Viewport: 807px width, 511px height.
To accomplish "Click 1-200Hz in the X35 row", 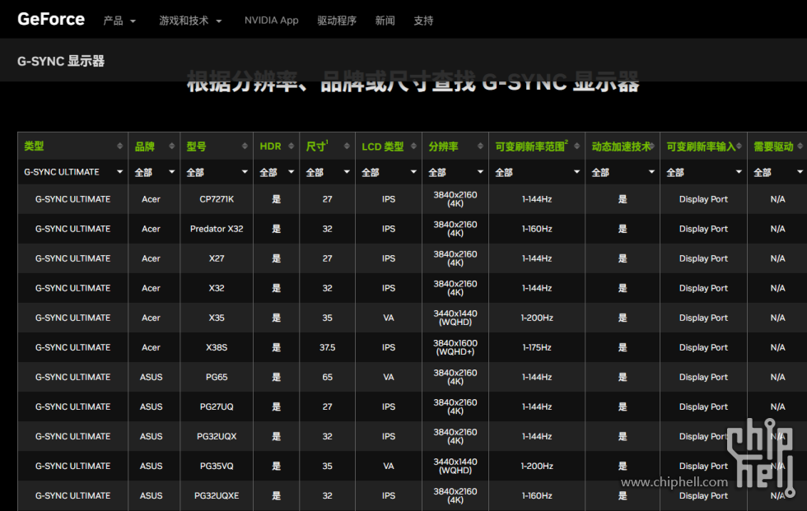I will click(537, 318).
